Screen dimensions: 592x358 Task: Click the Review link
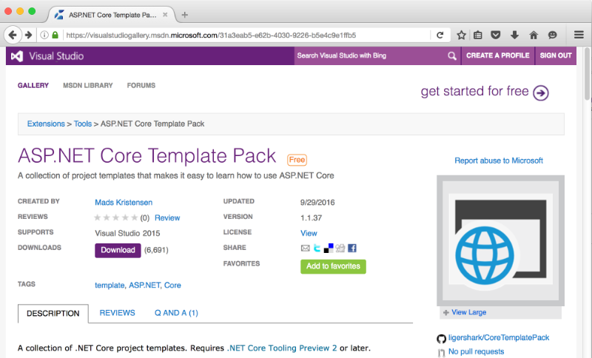pyautogui.click(x=167, y=217)
